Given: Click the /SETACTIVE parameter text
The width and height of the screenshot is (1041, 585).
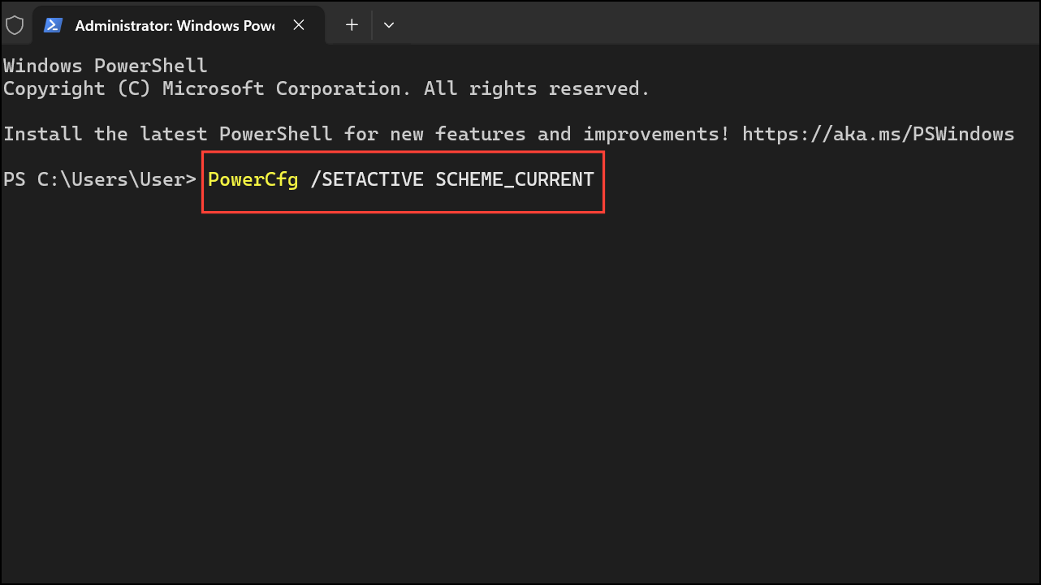Looking at the screenshot, I should 367,179.
